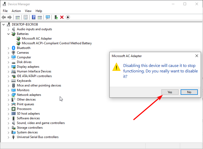The image size is (203, 149).
Task: Click the Universal Serial Bus controllers icon
Action: [x=13, y=137]
